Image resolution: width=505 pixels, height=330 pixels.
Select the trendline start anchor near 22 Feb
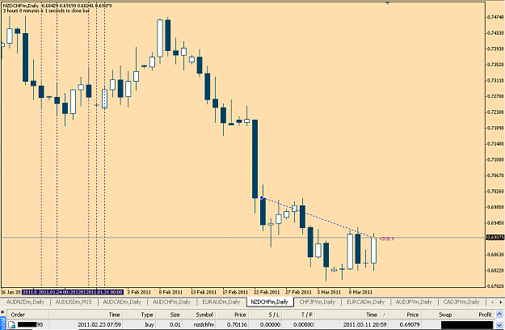point(262,197)
